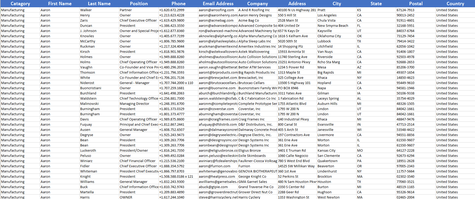475x199 pixels.
Task: Select phone cell +1.801.373.4777
Action: click(178, 114)
